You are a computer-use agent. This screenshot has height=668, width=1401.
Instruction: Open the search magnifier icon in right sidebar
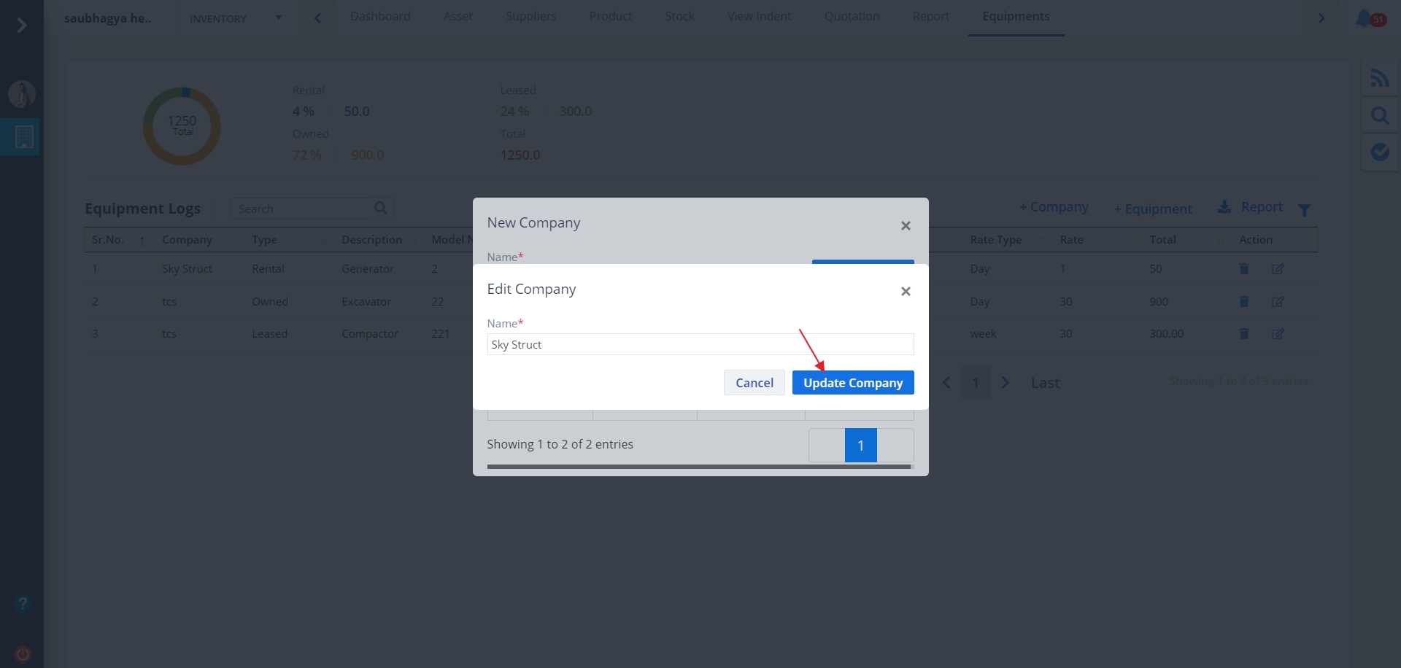tap(1379, 115)
